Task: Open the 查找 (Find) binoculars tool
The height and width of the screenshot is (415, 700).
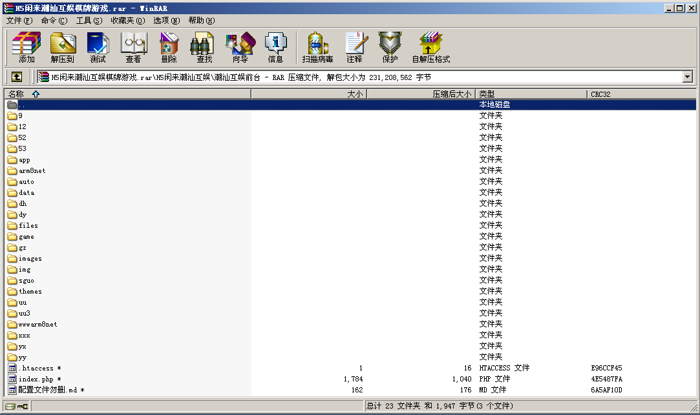Action: [x=204, y=48]
